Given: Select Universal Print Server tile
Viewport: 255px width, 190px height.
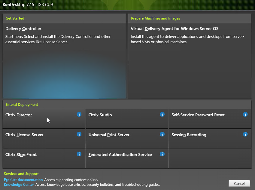Looking at the screenshot, I should click(127, 139).
